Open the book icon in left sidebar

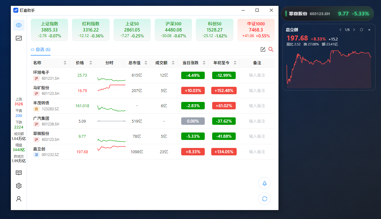[x=19, y=173]
